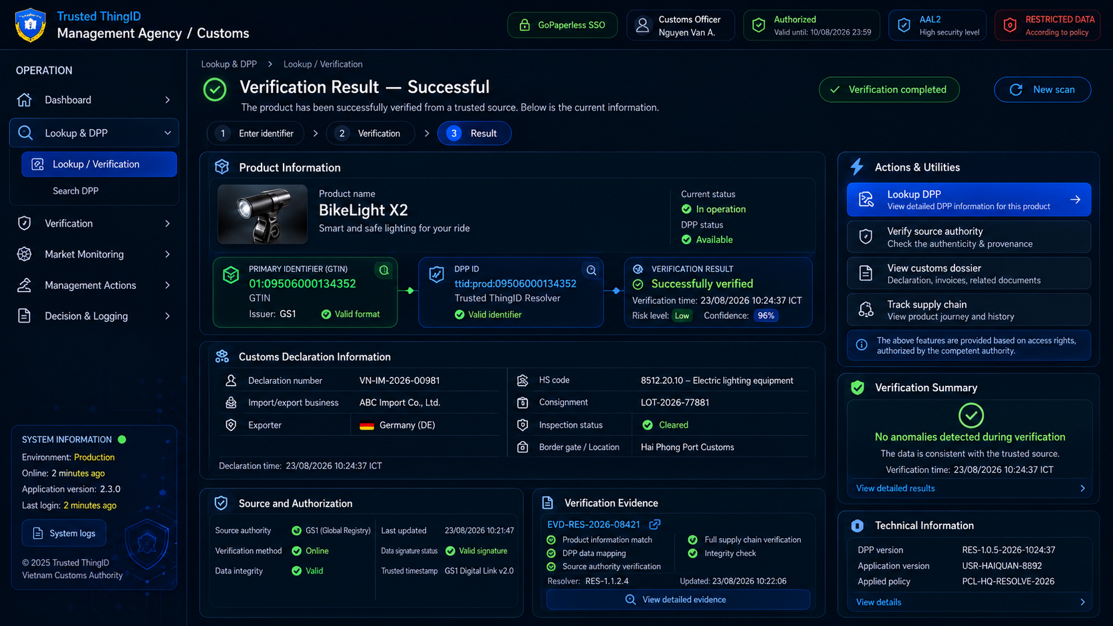Click ttid:prod:09506000134352 DPP ID link

tap(515, 283)
